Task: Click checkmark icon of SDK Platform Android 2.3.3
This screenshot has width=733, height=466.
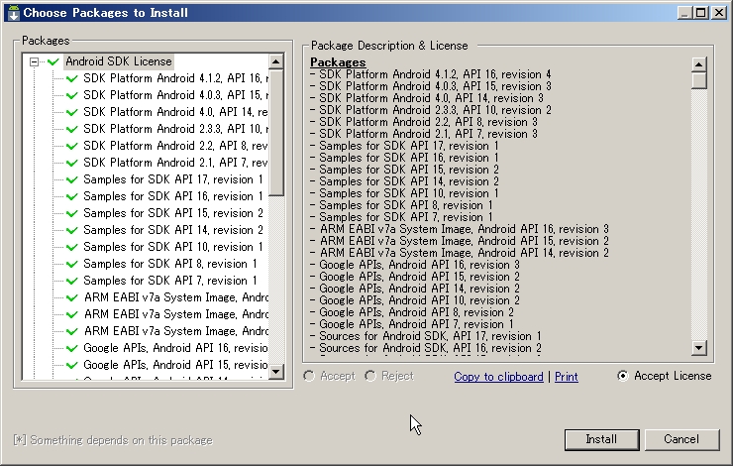Action: (x=72, y=129)
